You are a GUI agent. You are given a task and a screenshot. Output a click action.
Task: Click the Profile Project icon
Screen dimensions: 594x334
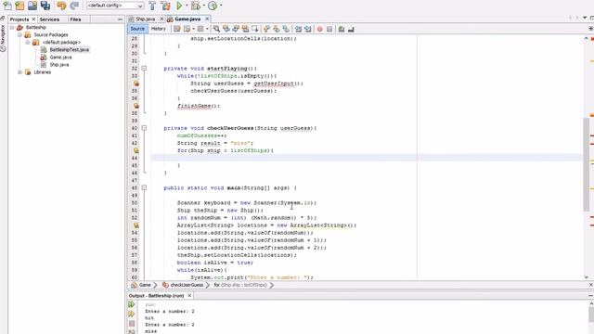click(x=213, y=6)
